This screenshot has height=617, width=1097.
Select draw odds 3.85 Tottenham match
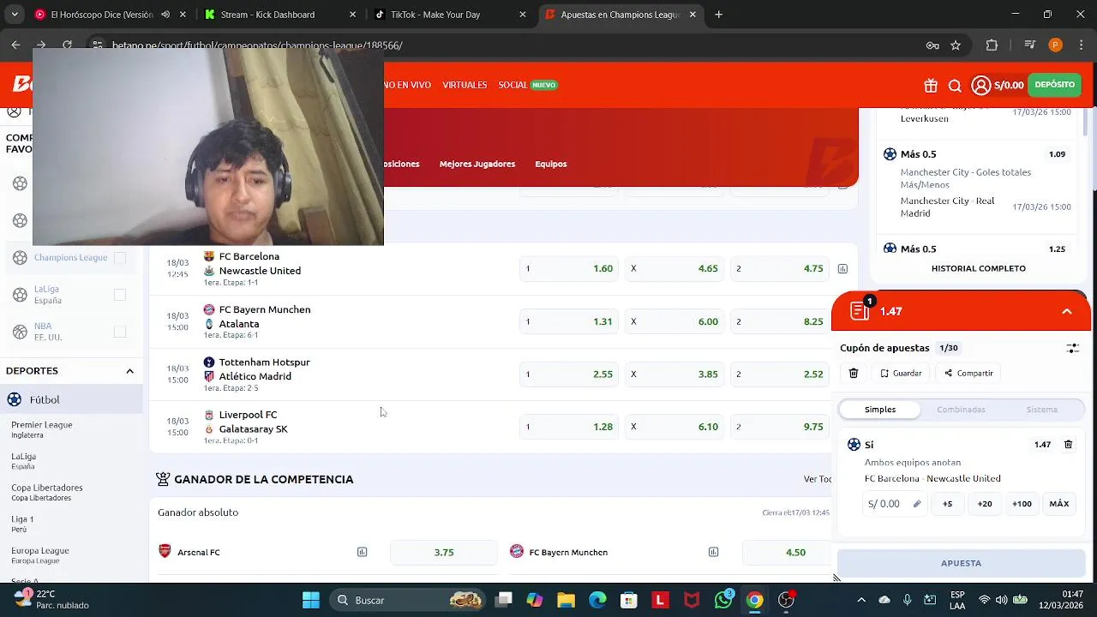point(674,374)
